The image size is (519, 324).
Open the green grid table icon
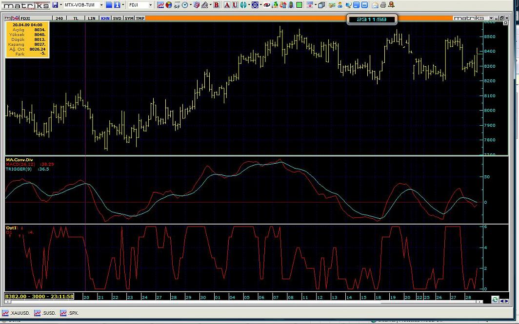coord(299,5)
